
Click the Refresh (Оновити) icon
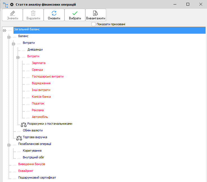pyautogui.click(x=54, y=13)
